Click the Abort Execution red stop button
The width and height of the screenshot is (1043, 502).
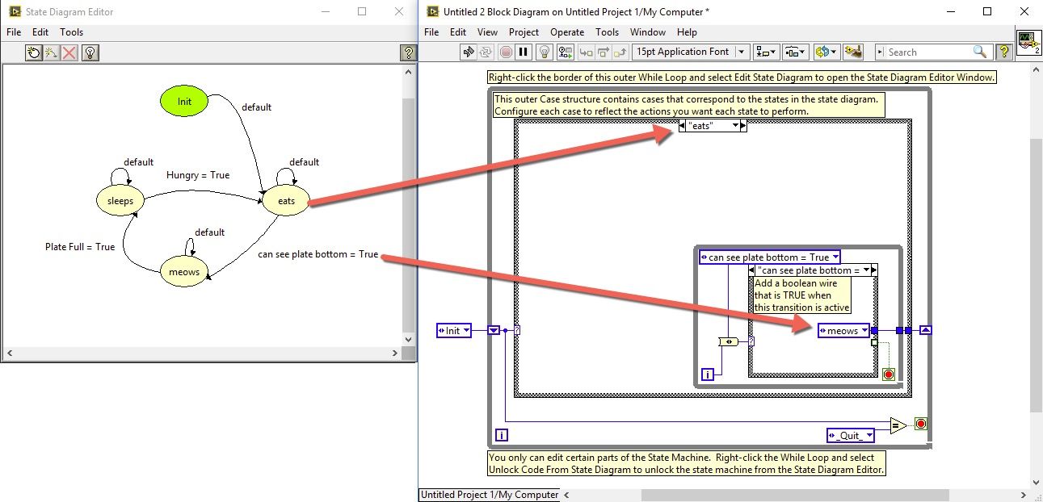506,52
